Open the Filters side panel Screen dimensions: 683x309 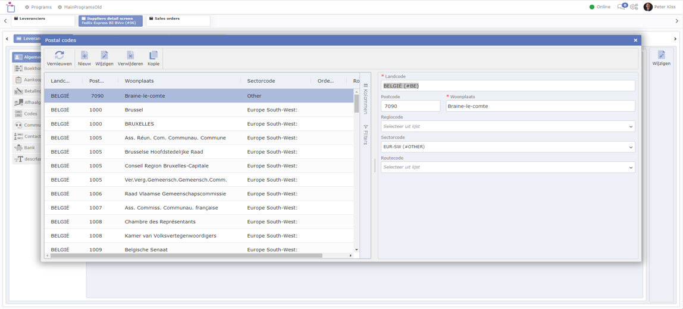pos(365,135)
